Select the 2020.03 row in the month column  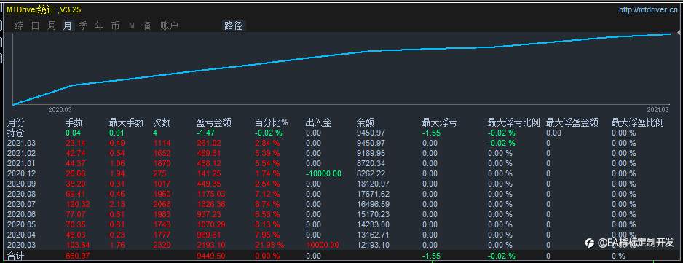(20, 245)
